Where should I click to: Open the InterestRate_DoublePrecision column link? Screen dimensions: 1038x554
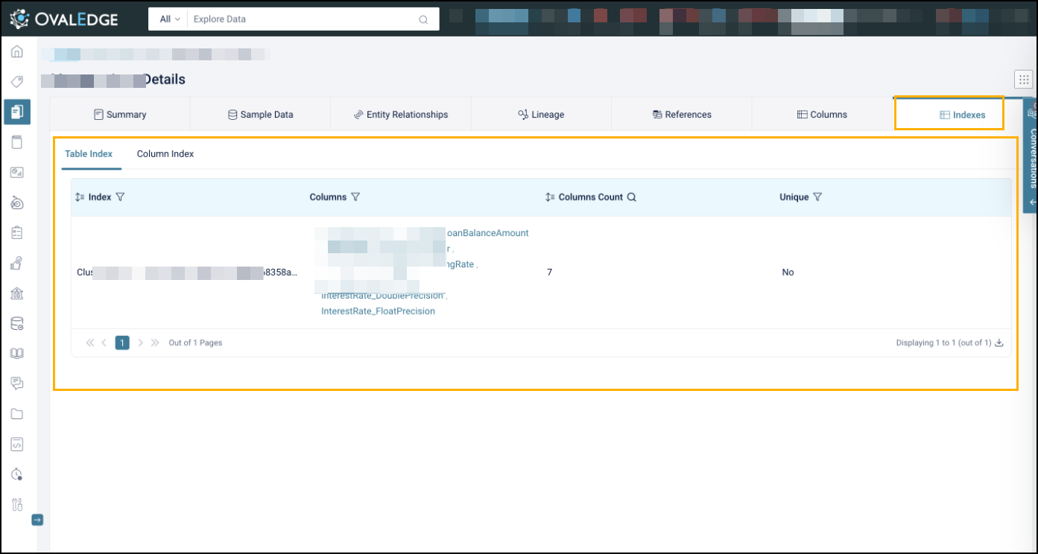tap(382, 296)
